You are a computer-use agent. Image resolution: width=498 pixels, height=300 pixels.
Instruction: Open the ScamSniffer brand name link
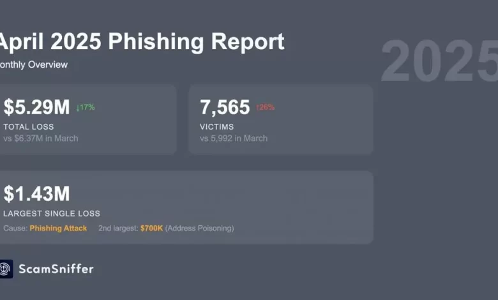click(56, 269)
